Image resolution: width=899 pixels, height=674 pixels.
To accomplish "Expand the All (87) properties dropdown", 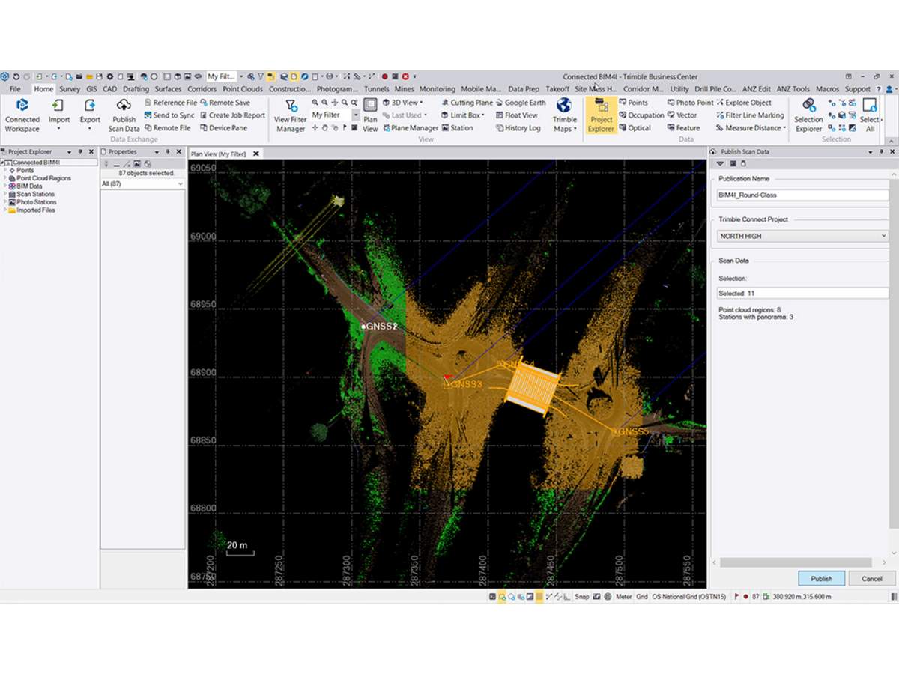I will coord(142,183).
